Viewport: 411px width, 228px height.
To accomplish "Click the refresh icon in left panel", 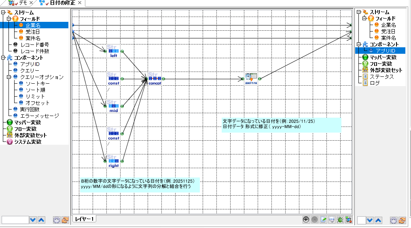I will click(65, 220).
